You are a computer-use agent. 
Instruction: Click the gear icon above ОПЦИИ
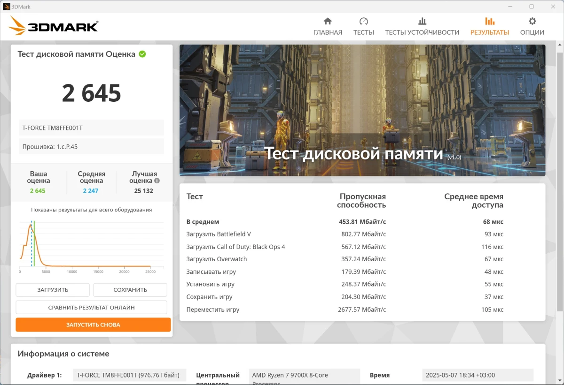click(x=532, y=21)
